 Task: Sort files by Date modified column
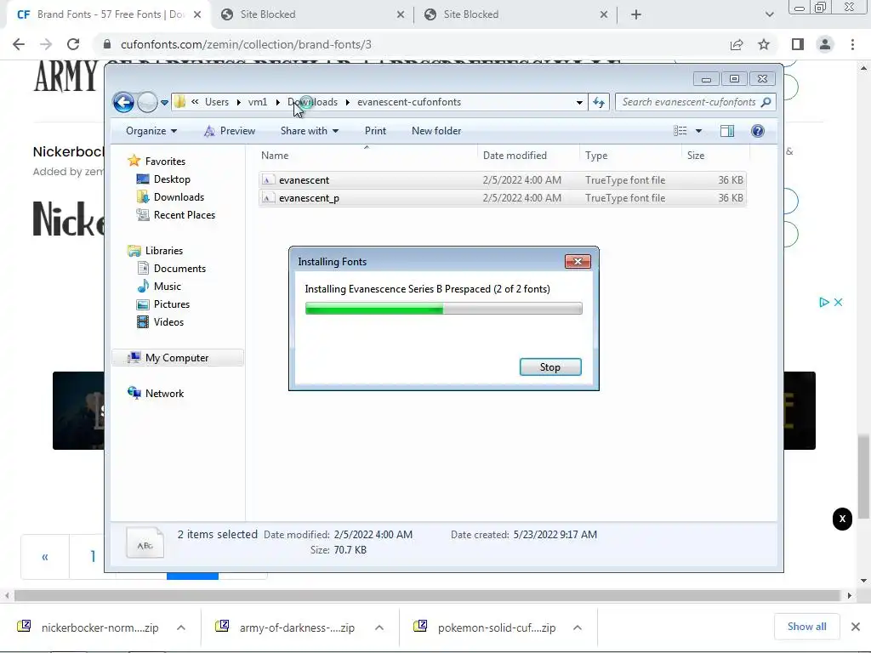[x=528, y=156]
